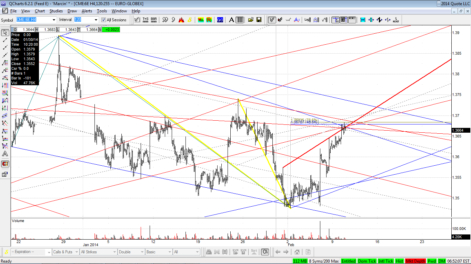The height and width of the screenshot is (264, 471).
Task: Click the open folder icon
Action: click(251, 20)
